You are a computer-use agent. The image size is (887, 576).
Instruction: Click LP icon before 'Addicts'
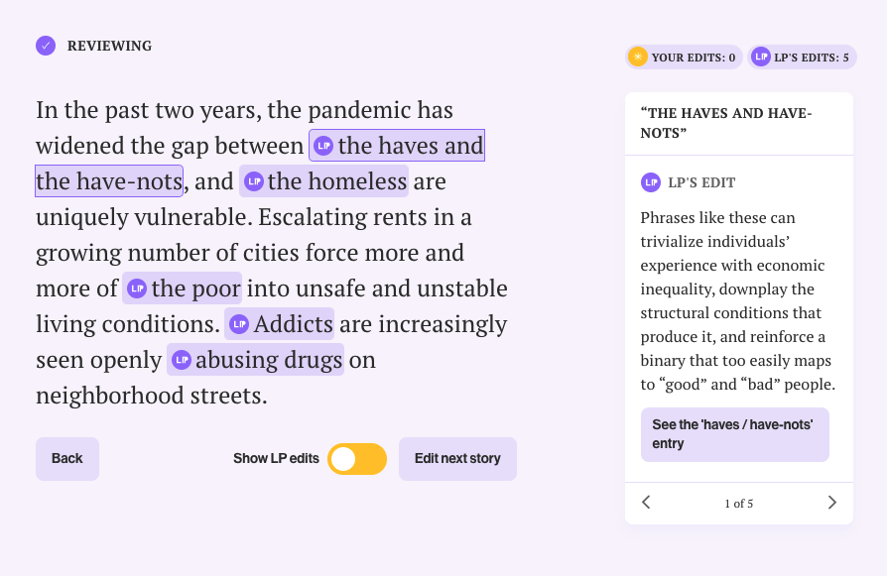pos(239,324)
